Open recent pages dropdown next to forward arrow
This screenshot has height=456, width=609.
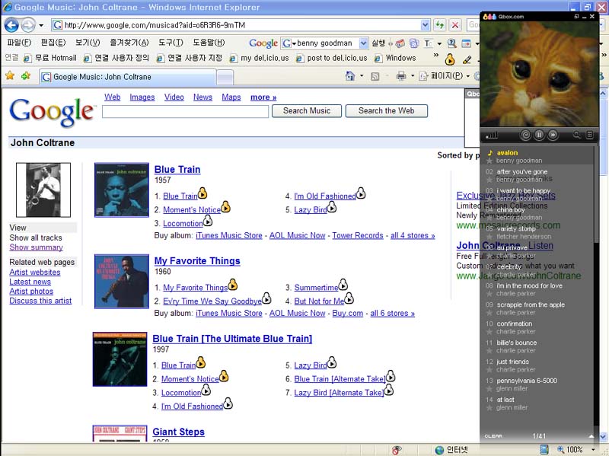tap(41, 26)
